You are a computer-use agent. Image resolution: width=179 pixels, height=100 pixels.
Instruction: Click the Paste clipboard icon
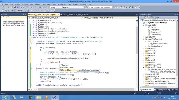click(x=27, y=7)
